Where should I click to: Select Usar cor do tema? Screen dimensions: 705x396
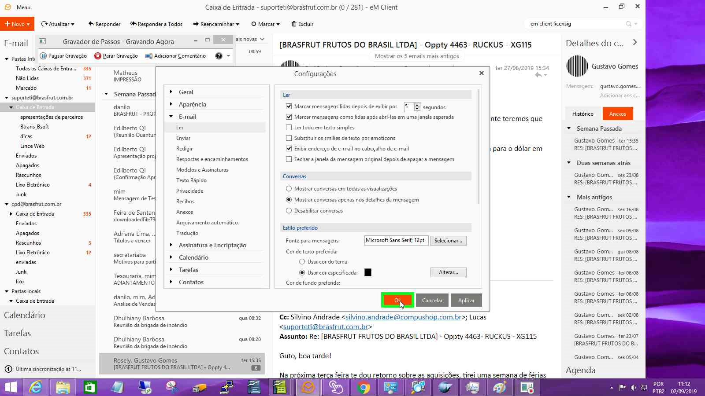tap(302, 262)
